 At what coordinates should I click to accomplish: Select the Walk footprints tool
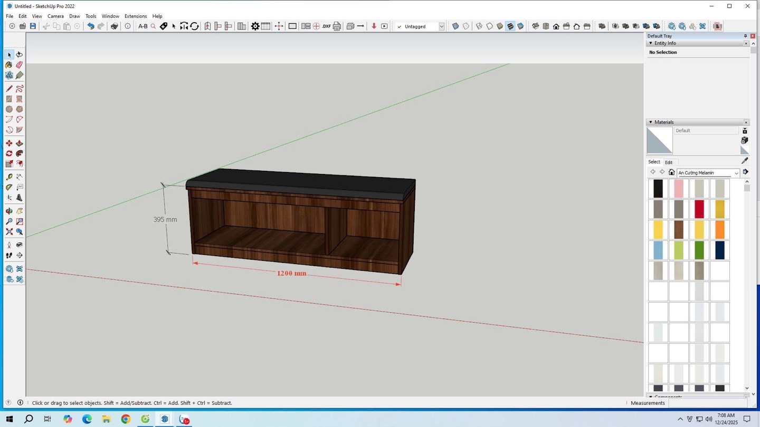point(9,255)
